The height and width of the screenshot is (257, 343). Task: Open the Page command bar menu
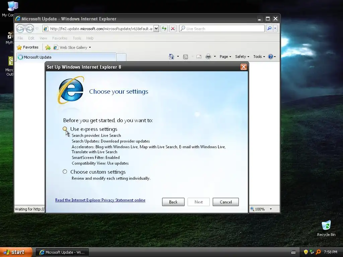[x=225, y=57]
